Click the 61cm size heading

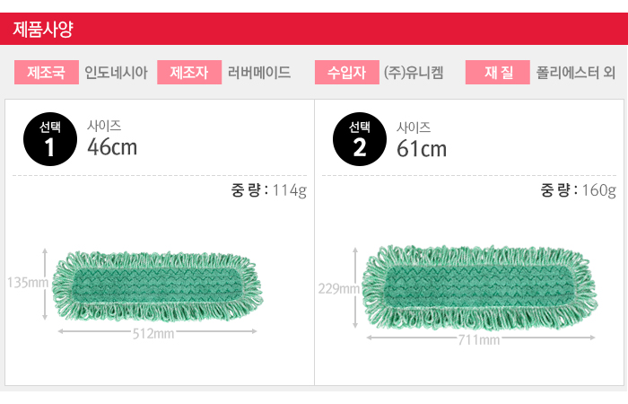pos(422,149)
